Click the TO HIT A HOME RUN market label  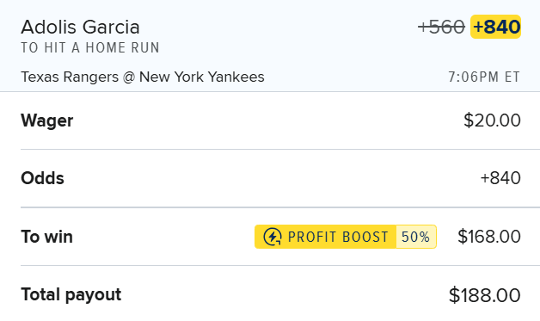(90, 47)
